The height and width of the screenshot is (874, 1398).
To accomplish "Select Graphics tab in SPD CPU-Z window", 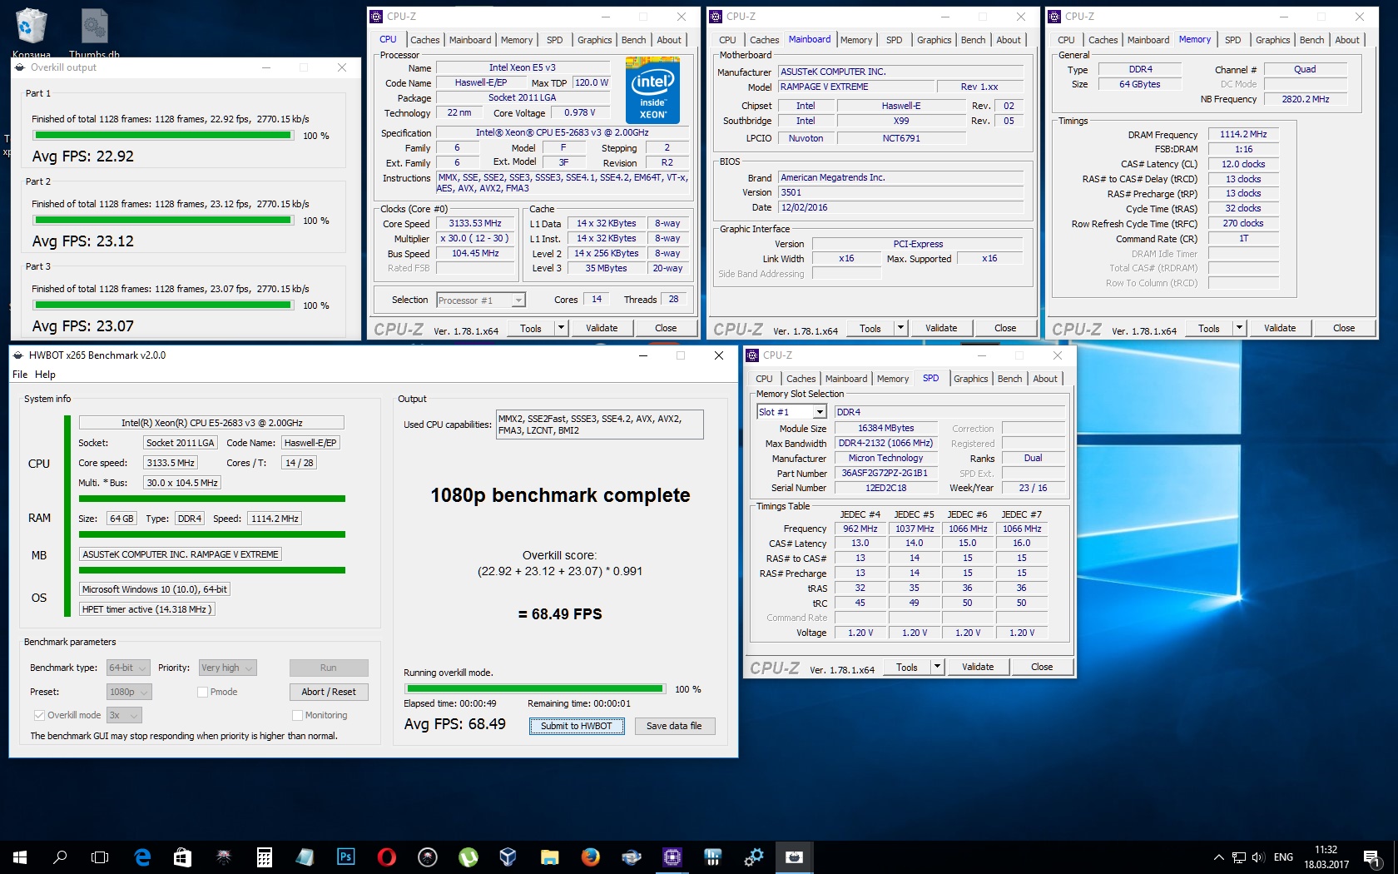I will [x=970, y=379].
